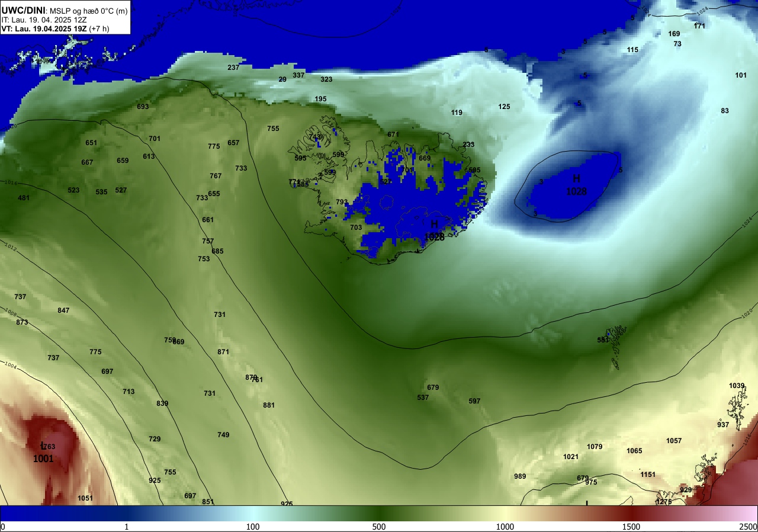Click the 661 height value
This screenshot has height=532, width=758.
click(208, 220)
